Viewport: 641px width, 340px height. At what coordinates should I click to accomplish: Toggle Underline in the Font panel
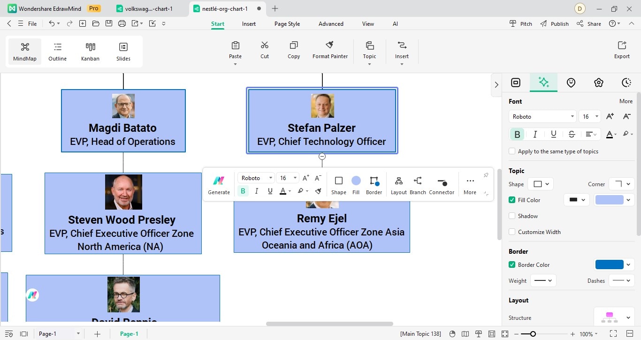pyautogui.click(x=554, y=135)
